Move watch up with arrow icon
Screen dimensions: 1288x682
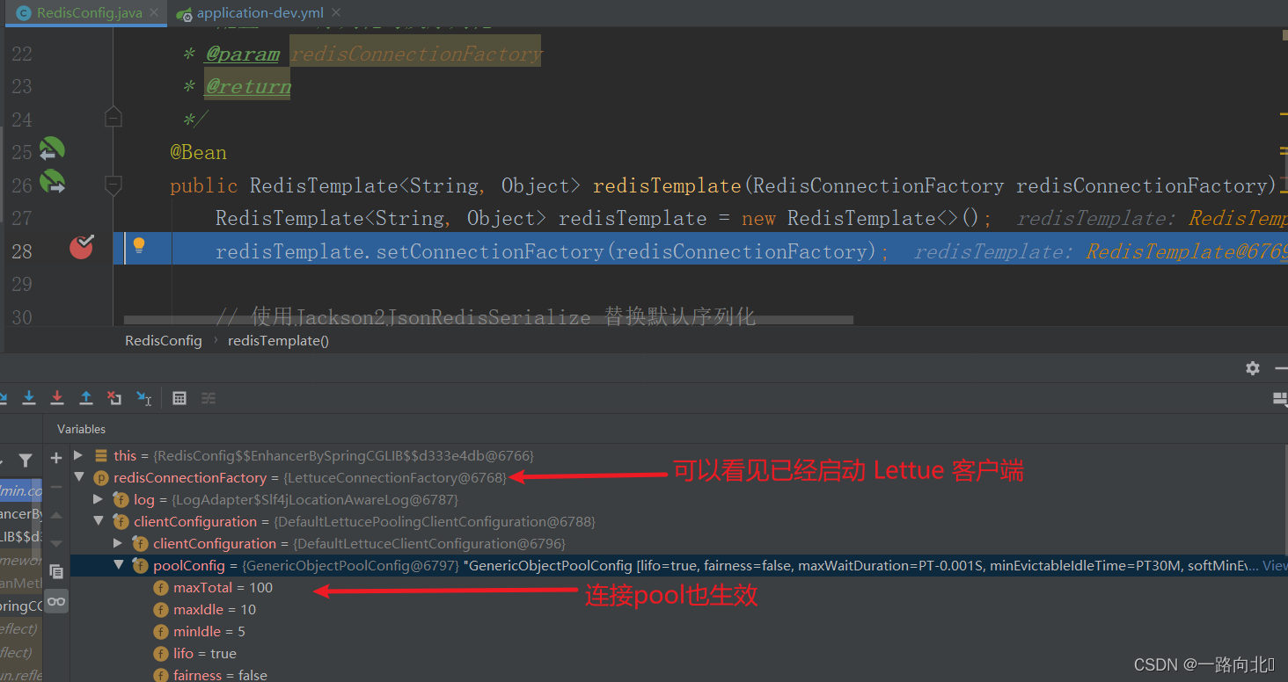click(56, 515)
